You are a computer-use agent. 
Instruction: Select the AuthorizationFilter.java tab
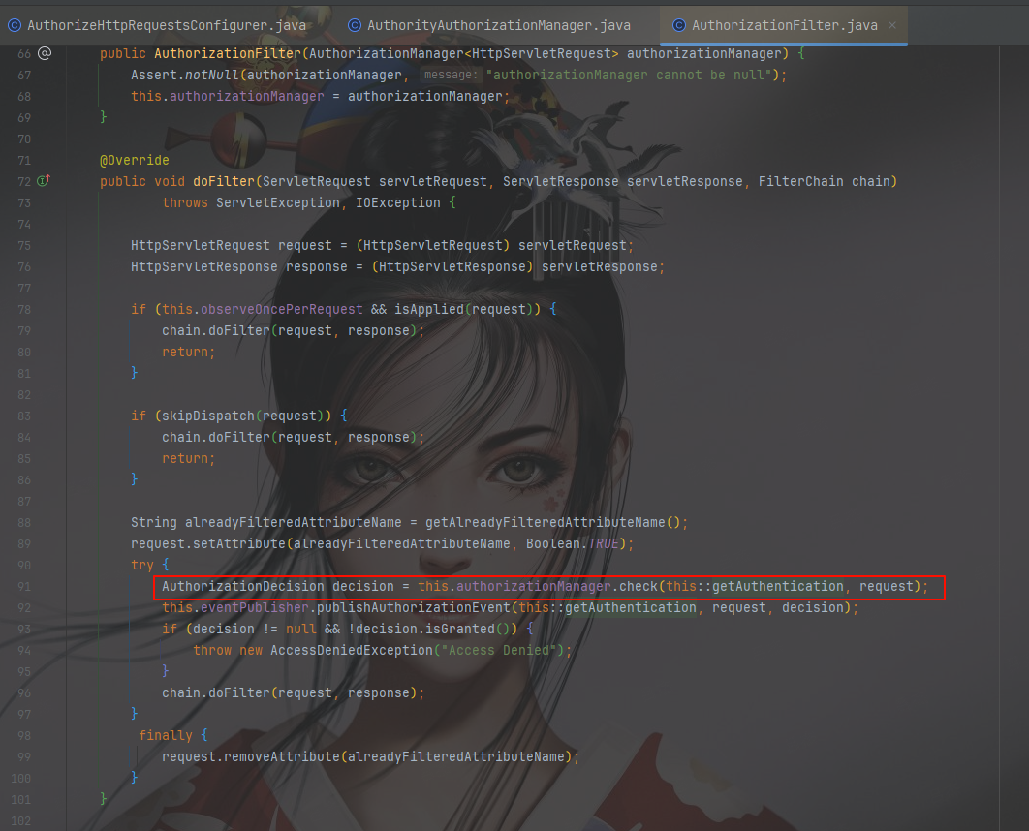tap(784, 25)
